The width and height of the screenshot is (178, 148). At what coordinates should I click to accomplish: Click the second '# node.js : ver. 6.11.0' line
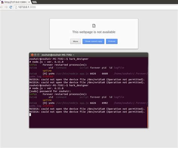tap(47, 88)
